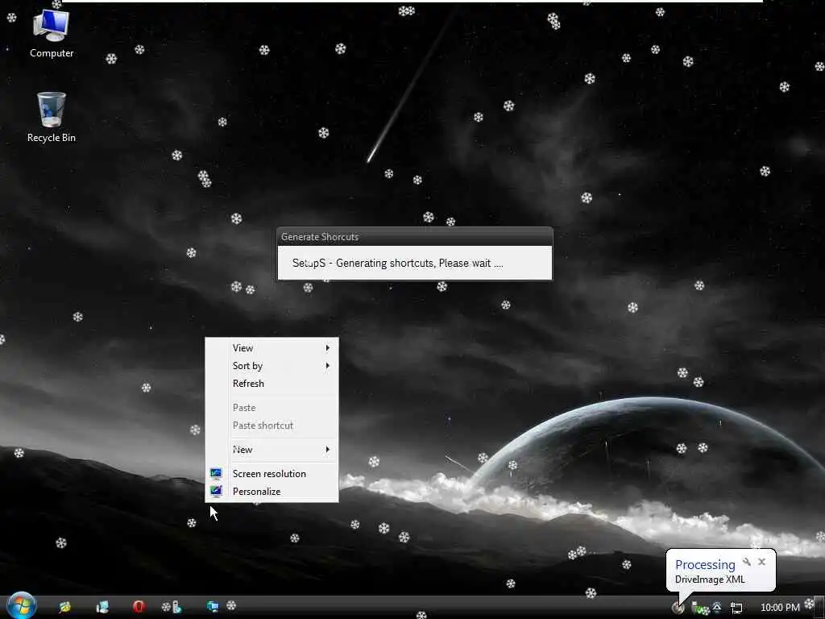
Task: Click the round tray icon under balloon
Action: pyautogui.click(x=678, y=608)
